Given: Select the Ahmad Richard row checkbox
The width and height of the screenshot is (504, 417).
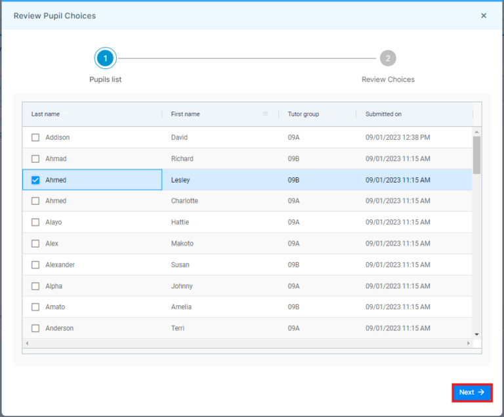Looking at the screenshot, I should click(x=35, y=159).
